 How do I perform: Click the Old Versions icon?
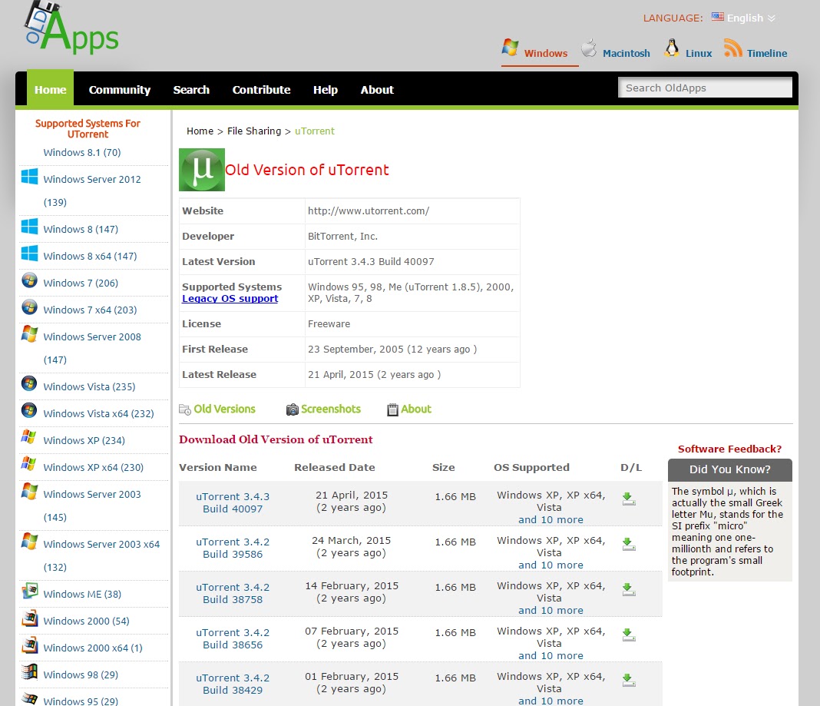tap(184, 409)
